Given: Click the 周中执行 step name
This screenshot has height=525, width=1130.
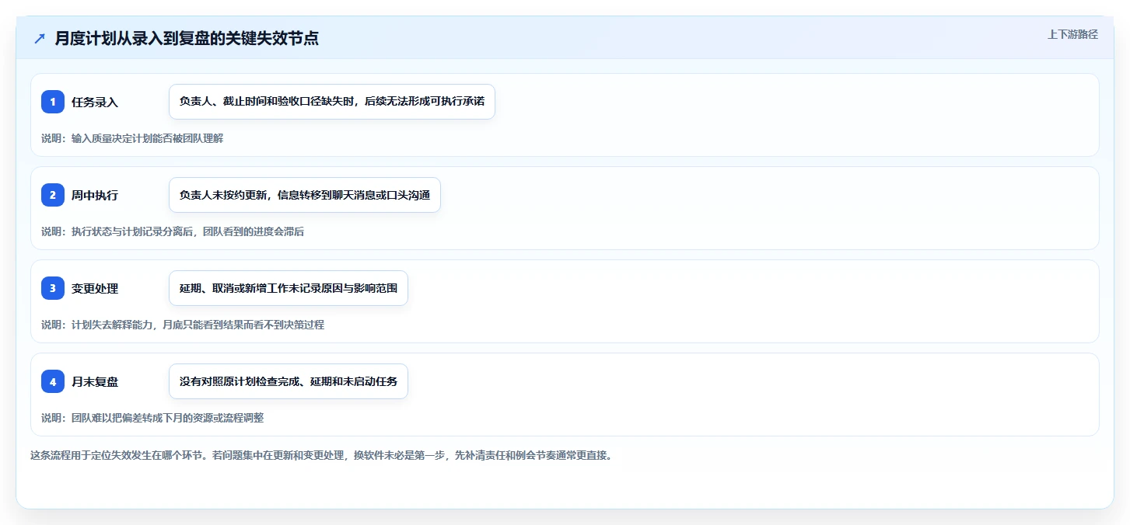Looking at the screenshot, I should click(95, 195).
